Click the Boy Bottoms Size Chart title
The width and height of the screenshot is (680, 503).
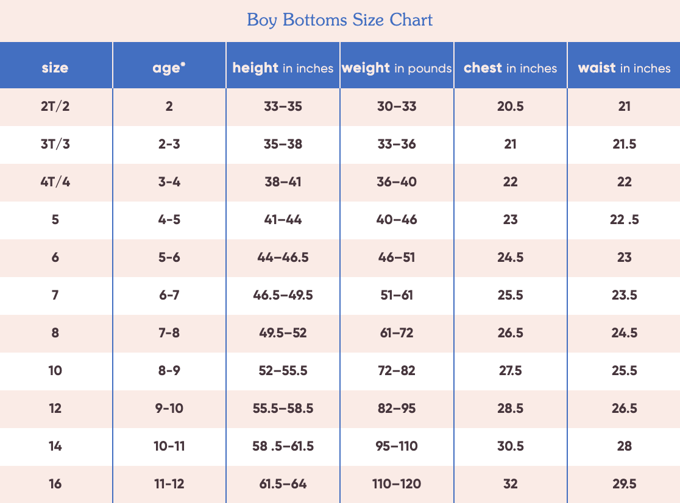pos(339,20)
